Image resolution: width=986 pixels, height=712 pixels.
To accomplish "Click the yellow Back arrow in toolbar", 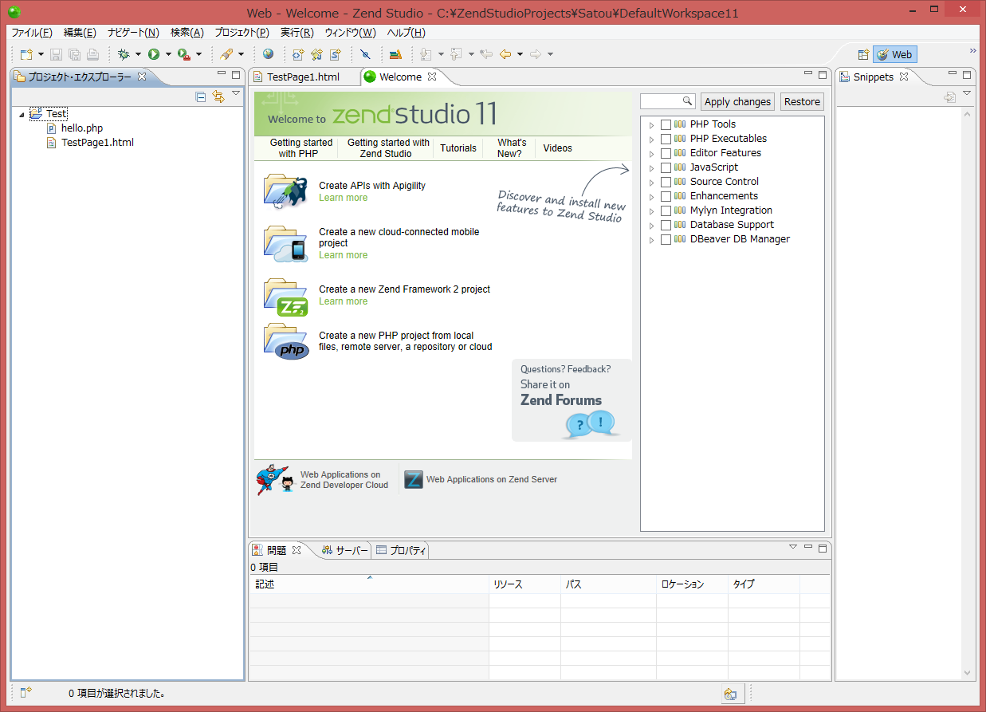I will (505, 54).
